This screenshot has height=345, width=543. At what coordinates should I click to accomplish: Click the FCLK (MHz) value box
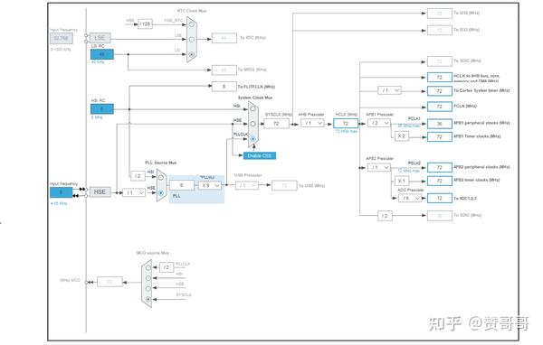(x=440, y=107)
